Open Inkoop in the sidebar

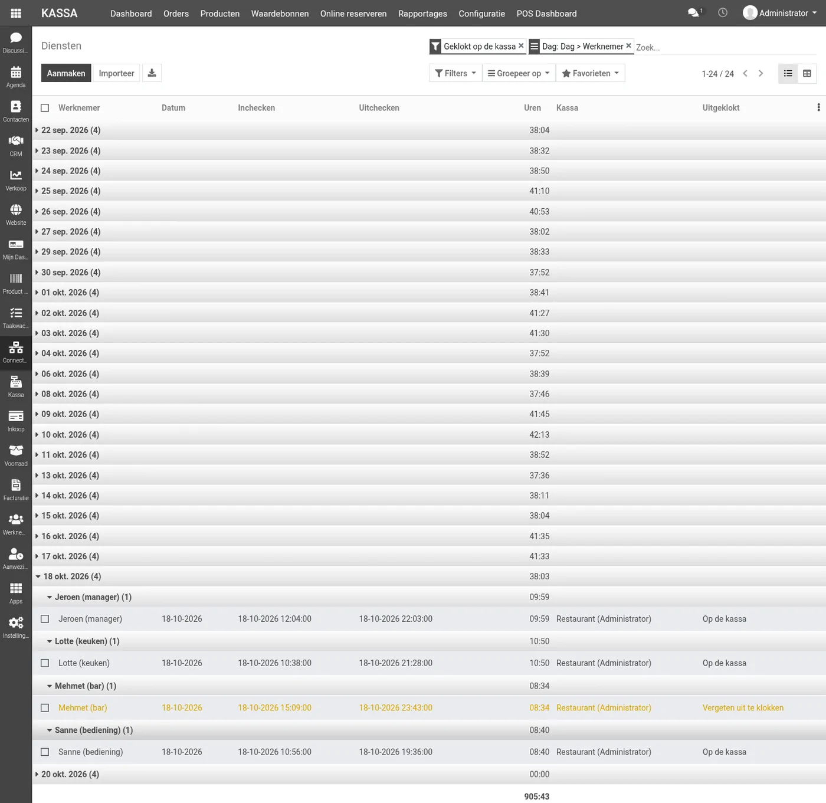click(16, 421)
